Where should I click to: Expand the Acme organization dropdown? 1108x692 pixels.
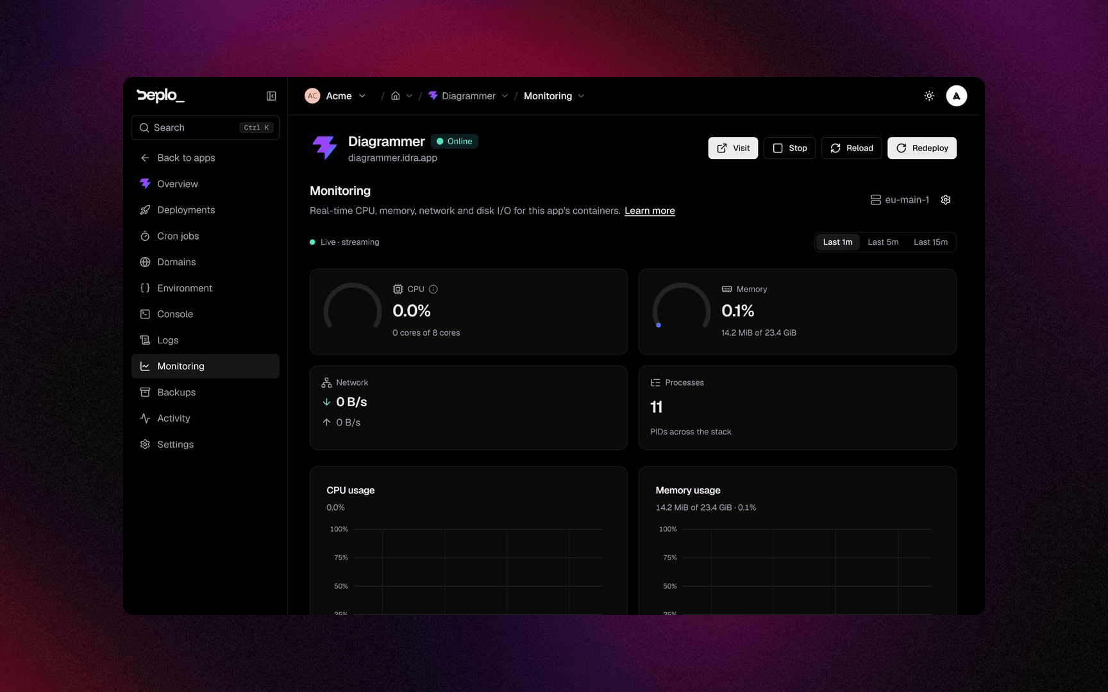[x=362, y=96]
